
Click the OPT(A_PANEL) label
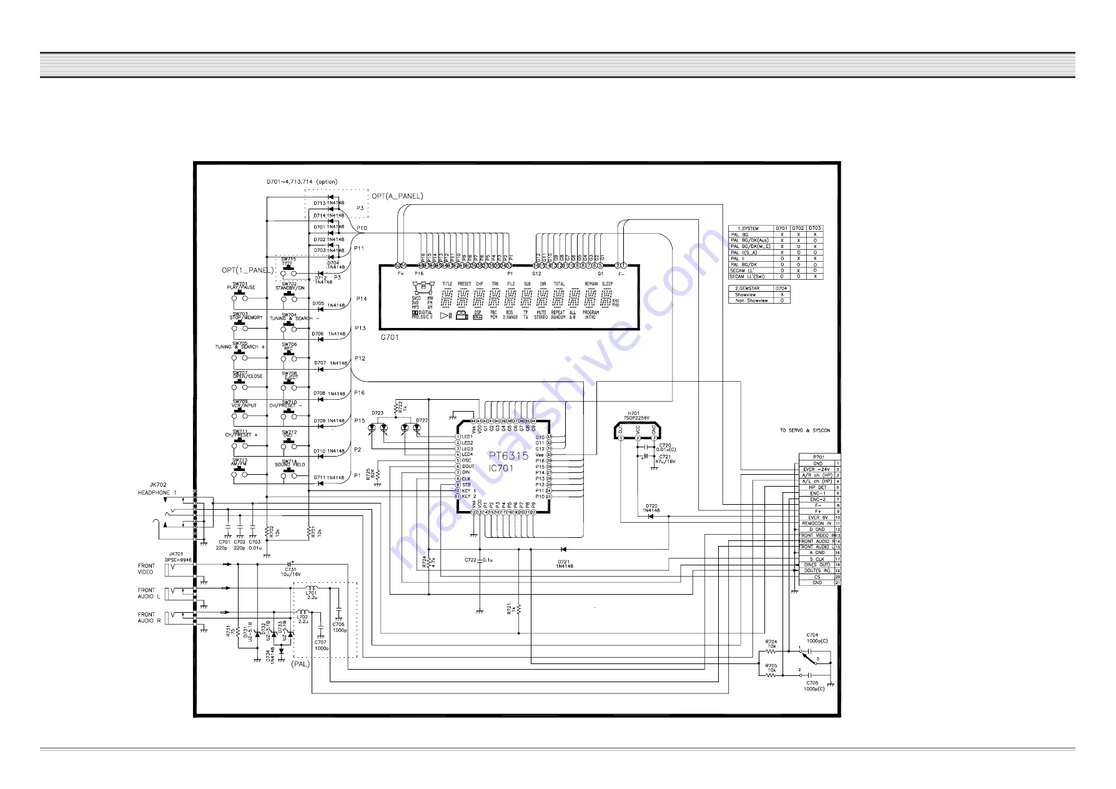(397, 196)
